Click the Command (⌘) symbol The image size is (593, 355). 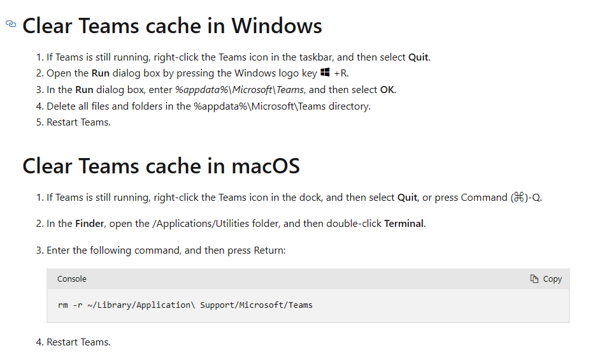519,197
